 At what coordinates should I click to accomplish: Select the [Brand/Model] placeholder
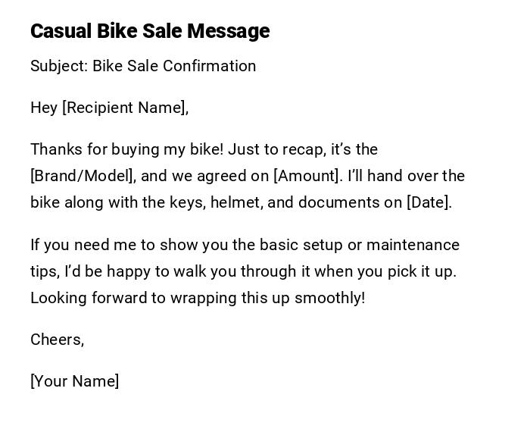pos(83,176)
